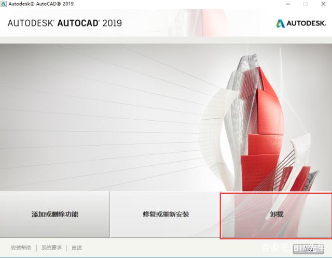Click the Autodesk triangular A emblem
This screenshot has height=258, width=332.
pyautogui.click(x=280, y=23)
